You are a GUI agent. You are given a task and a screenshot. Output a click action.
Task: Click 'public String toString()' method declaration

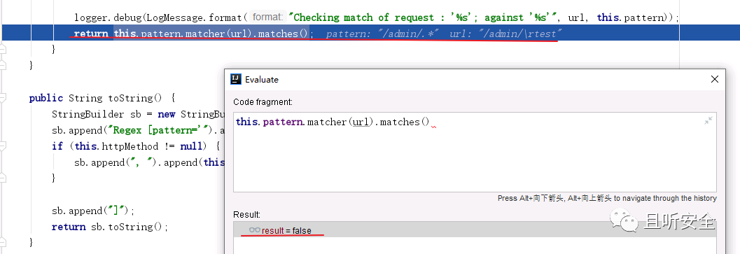click(96, 98)
